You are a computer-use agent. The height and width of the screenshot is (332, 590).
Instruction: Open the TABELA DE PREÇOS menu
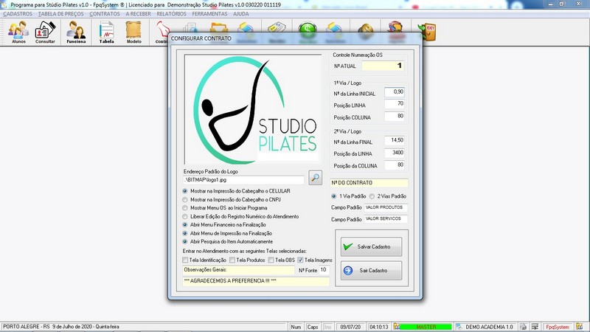pos(61,14)
